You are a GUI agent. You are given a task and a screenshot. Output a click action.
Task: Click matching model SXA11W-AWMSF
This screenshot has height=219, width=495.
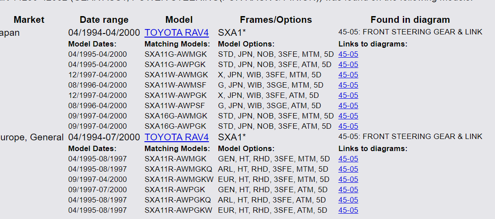click(x=175, y=85)
